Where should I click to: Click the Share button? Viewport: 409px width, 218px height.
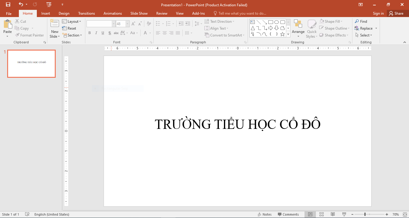pyautogui.click(x=396, y=13)
